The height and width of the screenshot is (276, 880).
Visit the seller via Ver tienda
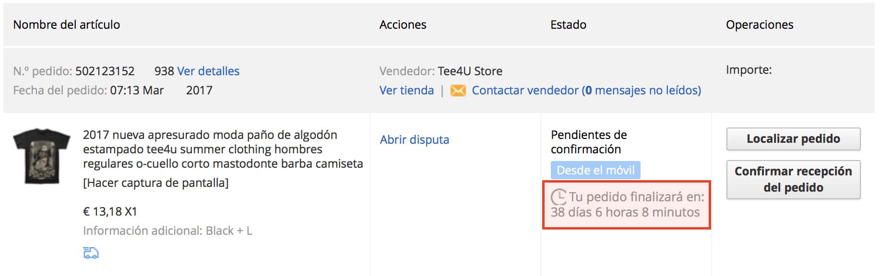406,91
